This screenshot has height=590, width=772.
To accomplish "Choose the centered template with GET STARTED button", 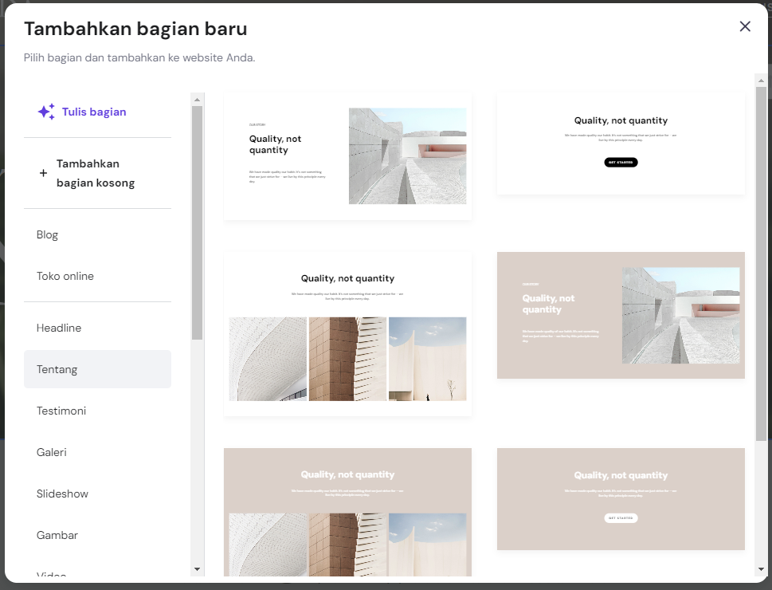I will [621, 143].
